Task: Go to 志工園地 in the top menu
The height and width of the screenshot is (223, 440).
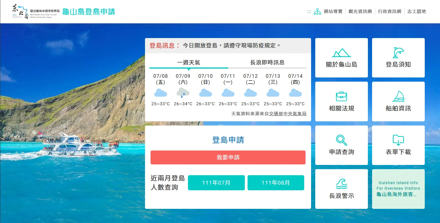Action: pyautogui.click(x=416, y=11)
